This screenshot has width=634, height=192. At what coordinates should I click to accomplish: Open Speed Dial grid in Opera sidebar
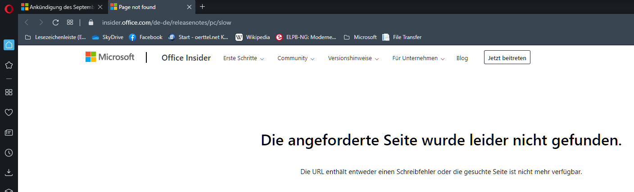pos(9,92)
